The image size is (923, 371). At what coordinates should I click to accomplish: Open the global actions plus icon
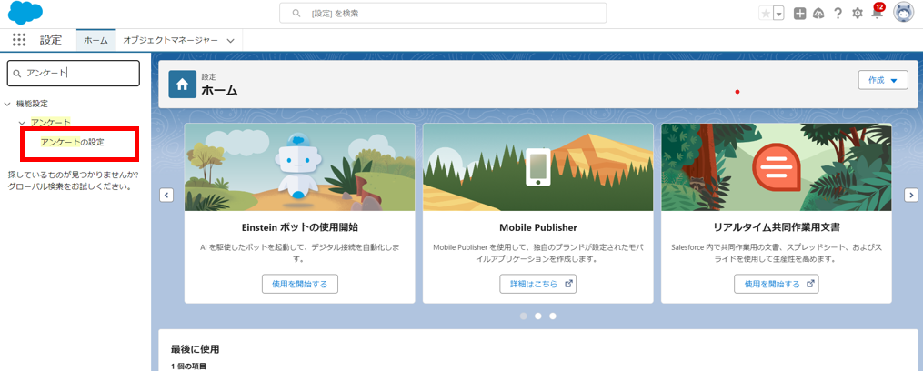pyautogui.click(x=799, y=14)
